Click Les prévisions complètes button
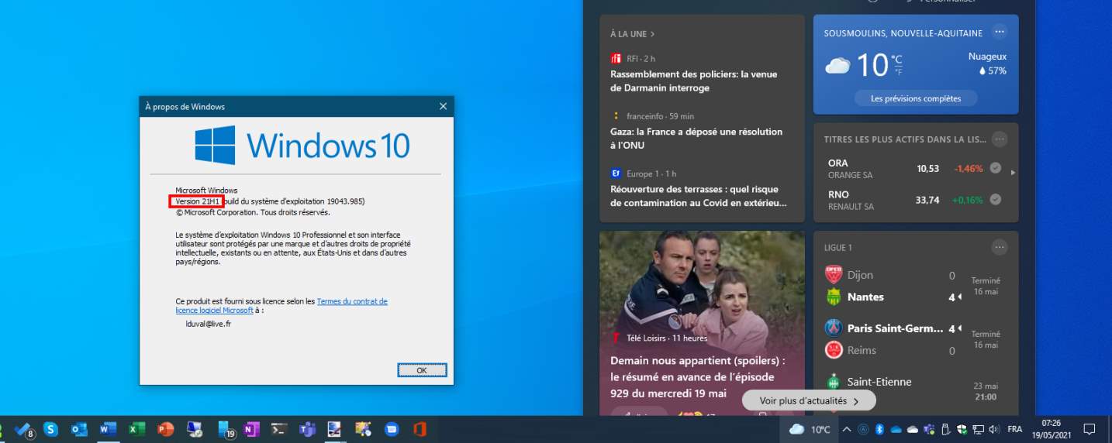The height and width of the screenshot is (443, 1112). click(916, 98)
